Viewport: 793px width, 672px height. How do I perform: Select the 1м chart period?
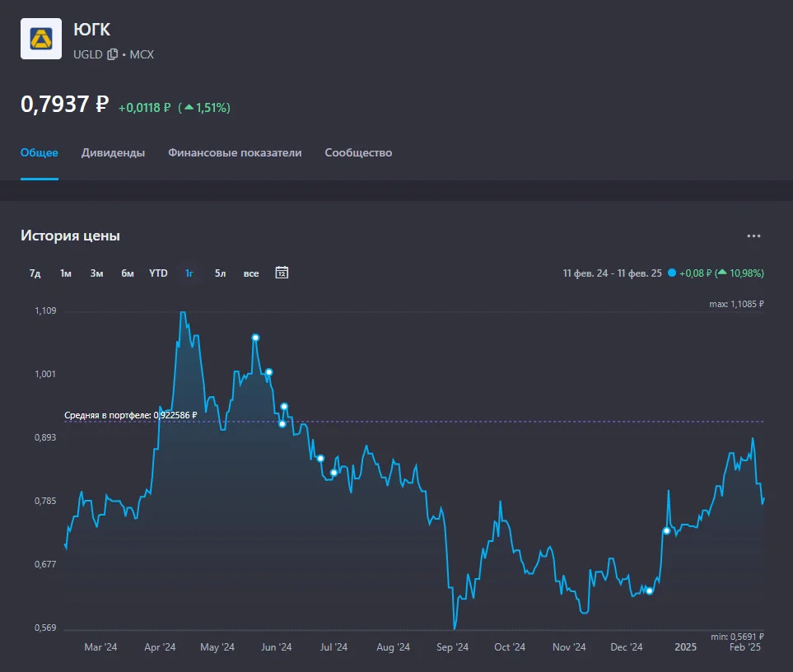pos(66,273)
